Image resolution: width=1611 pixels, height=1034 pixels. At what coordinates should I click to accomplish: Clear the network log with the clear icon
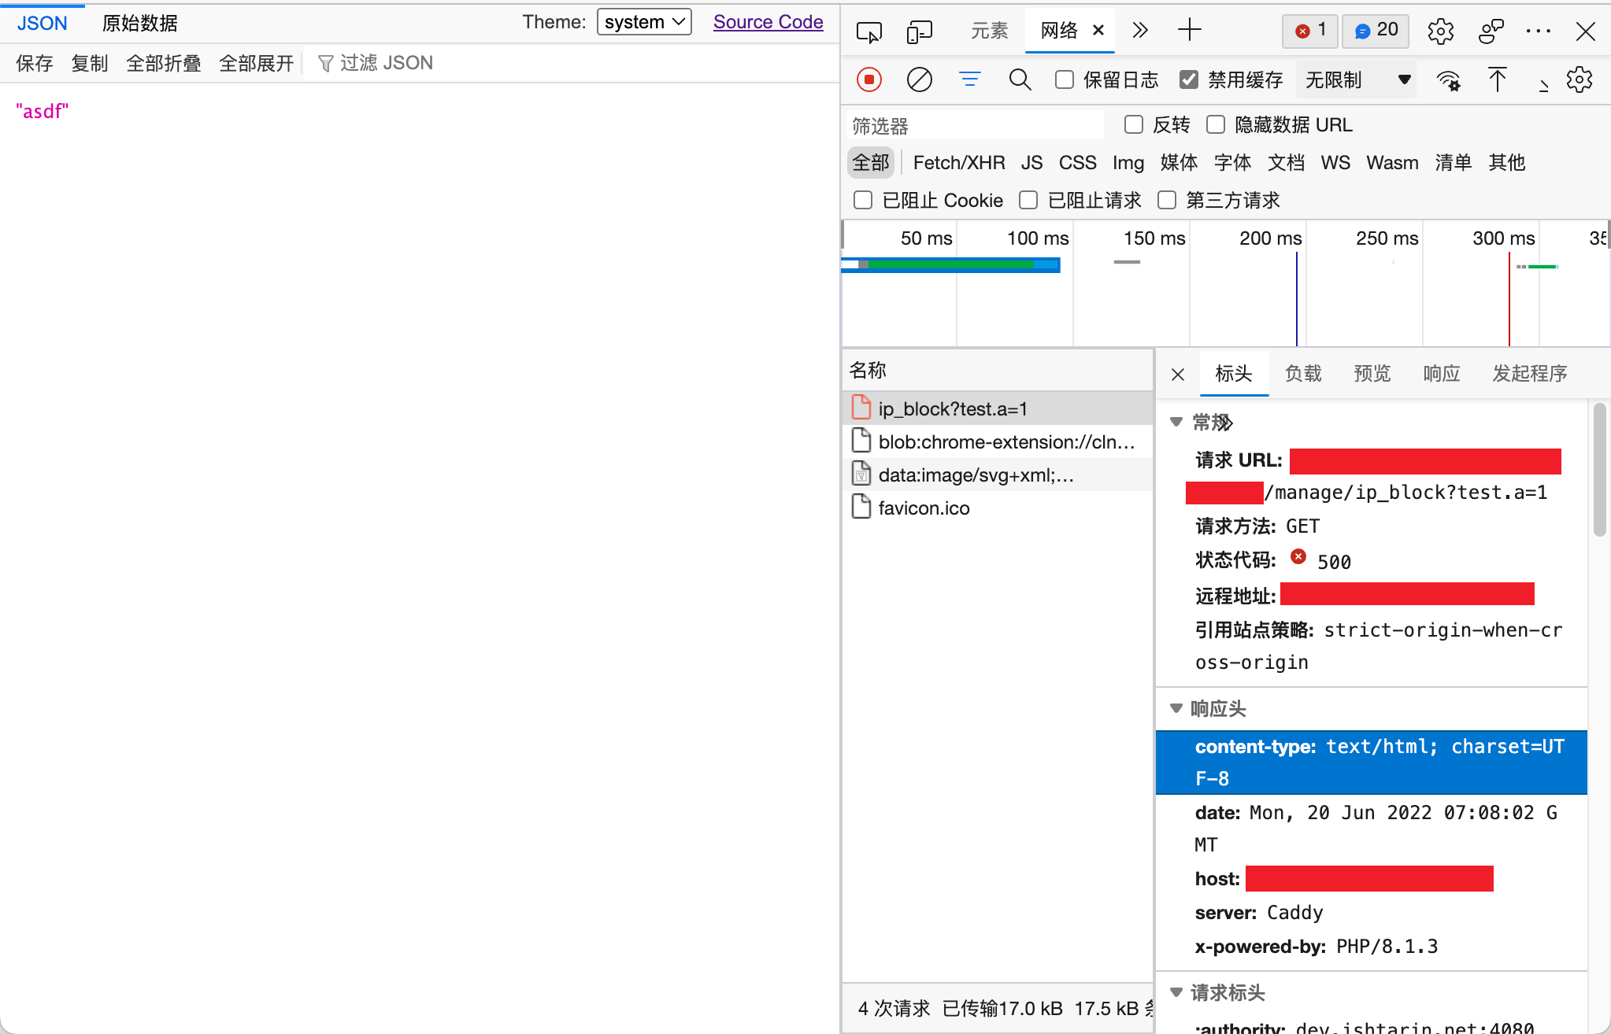click(919, 79)
